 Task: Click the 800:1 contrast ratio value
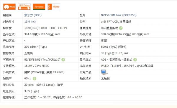114,47
